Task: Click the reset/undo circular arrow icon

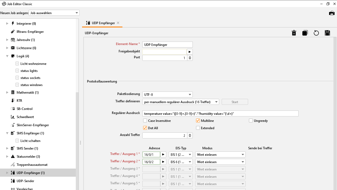Action: (316, 33)
